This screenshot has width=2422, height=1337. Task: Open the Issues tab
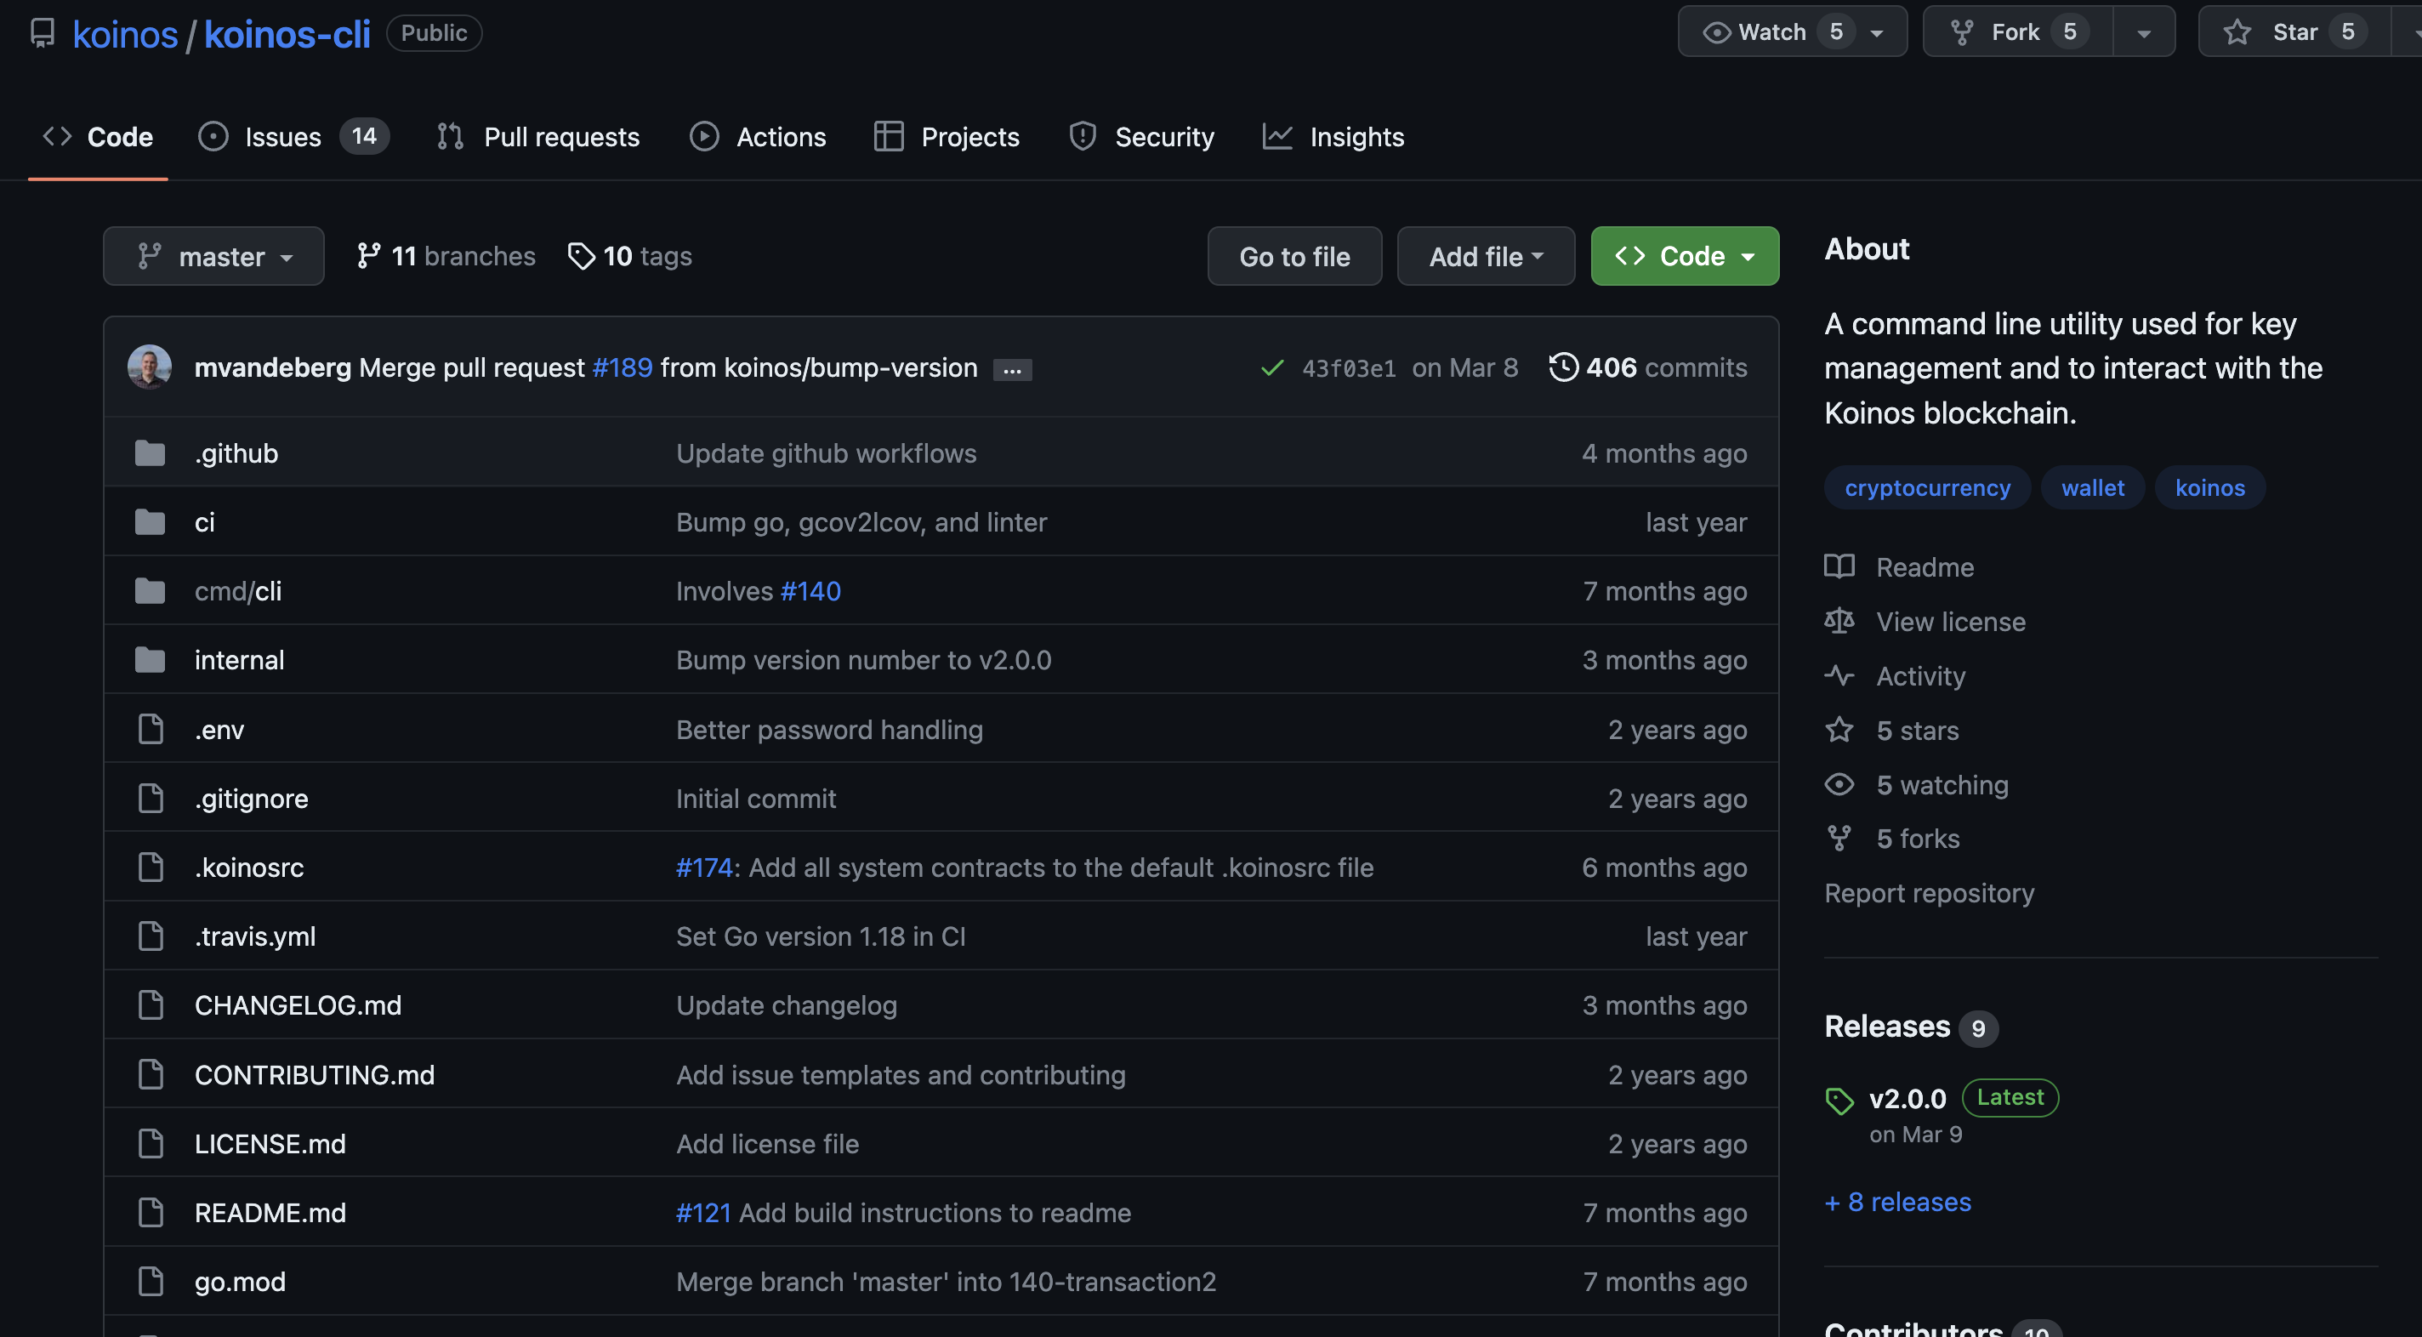coord(293,137)
